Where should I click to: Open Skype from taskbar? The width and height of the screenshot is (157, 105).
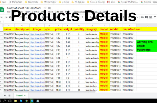(21, 101)
